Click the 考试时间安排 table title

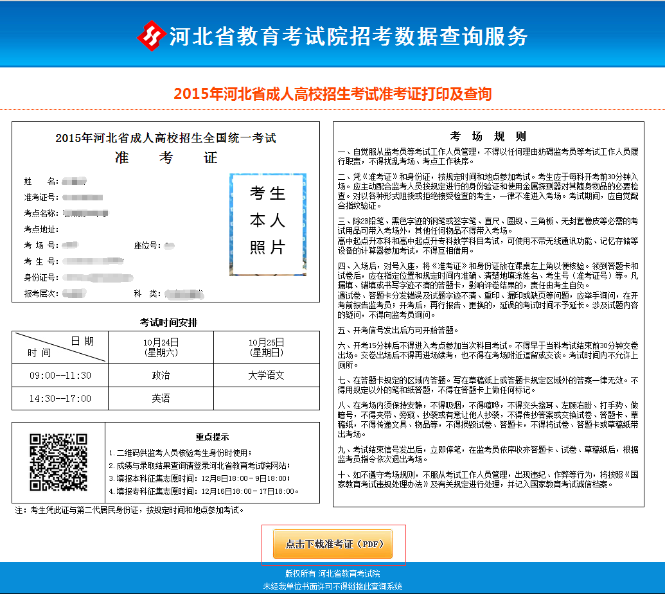165,322
